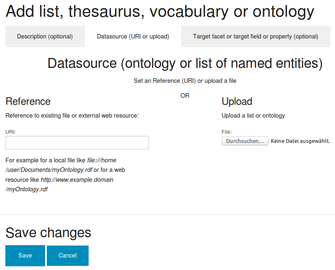Viewport: 335px width, 270px height.
Task: Click the blue Save button
Action: pos(25,256)
